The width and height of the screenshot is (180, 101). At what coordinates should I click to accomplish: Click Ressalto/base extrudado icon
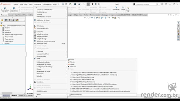(x=5, y=8)
